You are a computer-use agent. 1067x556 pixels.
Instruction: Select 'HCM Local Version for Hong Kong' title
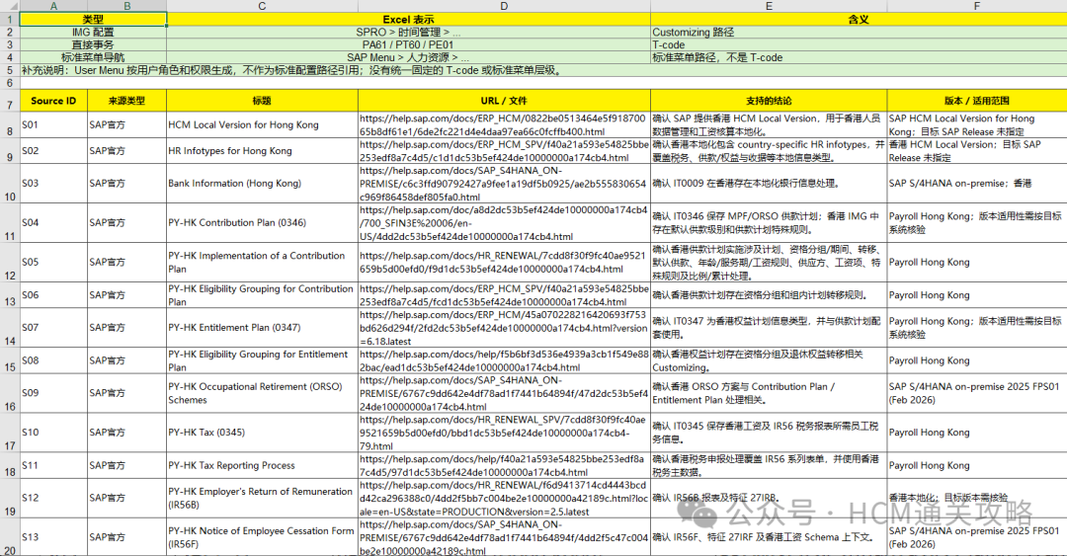pyautogui.click(x=262, y=125)
